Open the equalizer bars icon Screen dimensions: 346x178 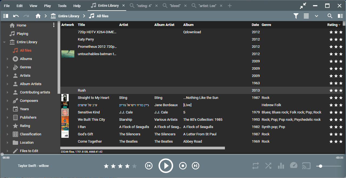point(281,166)
